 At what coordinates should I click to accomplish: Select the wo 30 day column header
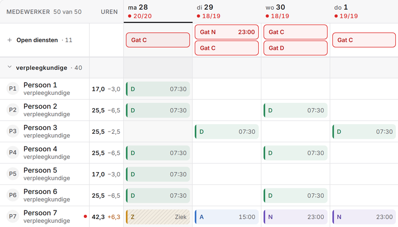[296, 12]
